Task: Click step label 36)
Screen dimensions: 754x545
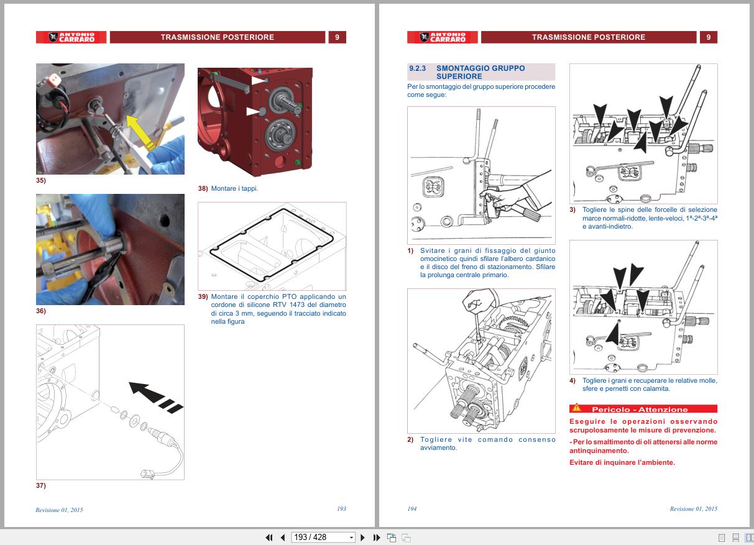Action: coord(41,311)
